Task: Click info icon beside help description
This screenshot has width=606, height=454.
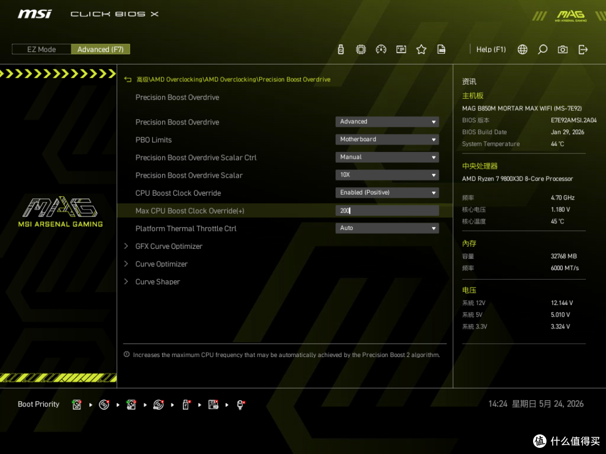Action: tap(126, 354)
